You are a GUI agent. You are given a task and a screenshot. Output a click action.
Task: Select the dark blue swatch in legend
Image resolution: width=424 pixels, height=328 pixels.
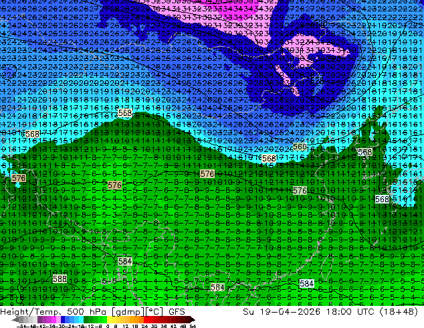coord(63,320)
